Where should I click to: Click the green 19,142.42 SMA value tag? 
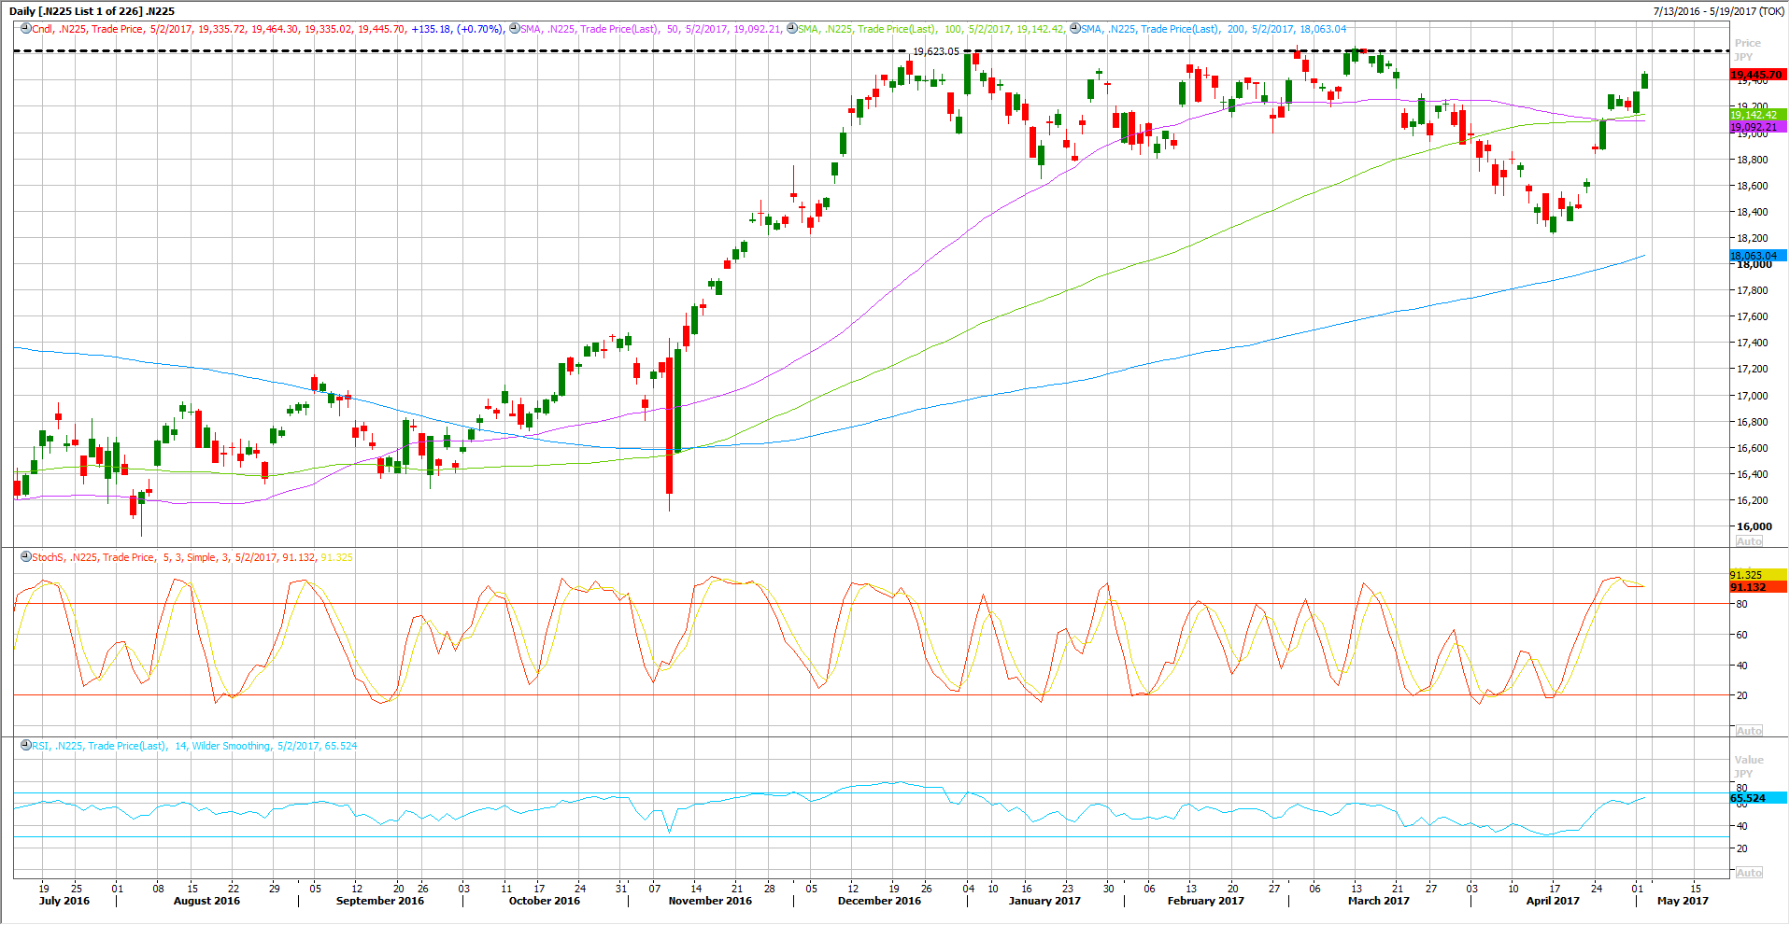coord(1757,115)
